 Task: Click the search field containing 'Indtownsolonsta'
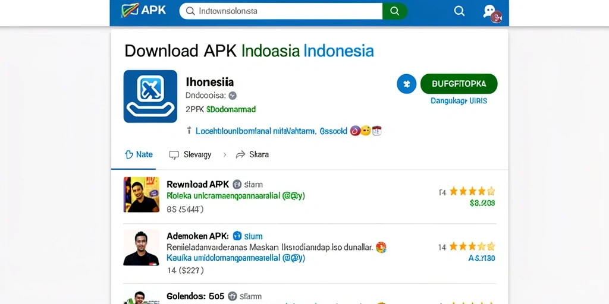281,11
